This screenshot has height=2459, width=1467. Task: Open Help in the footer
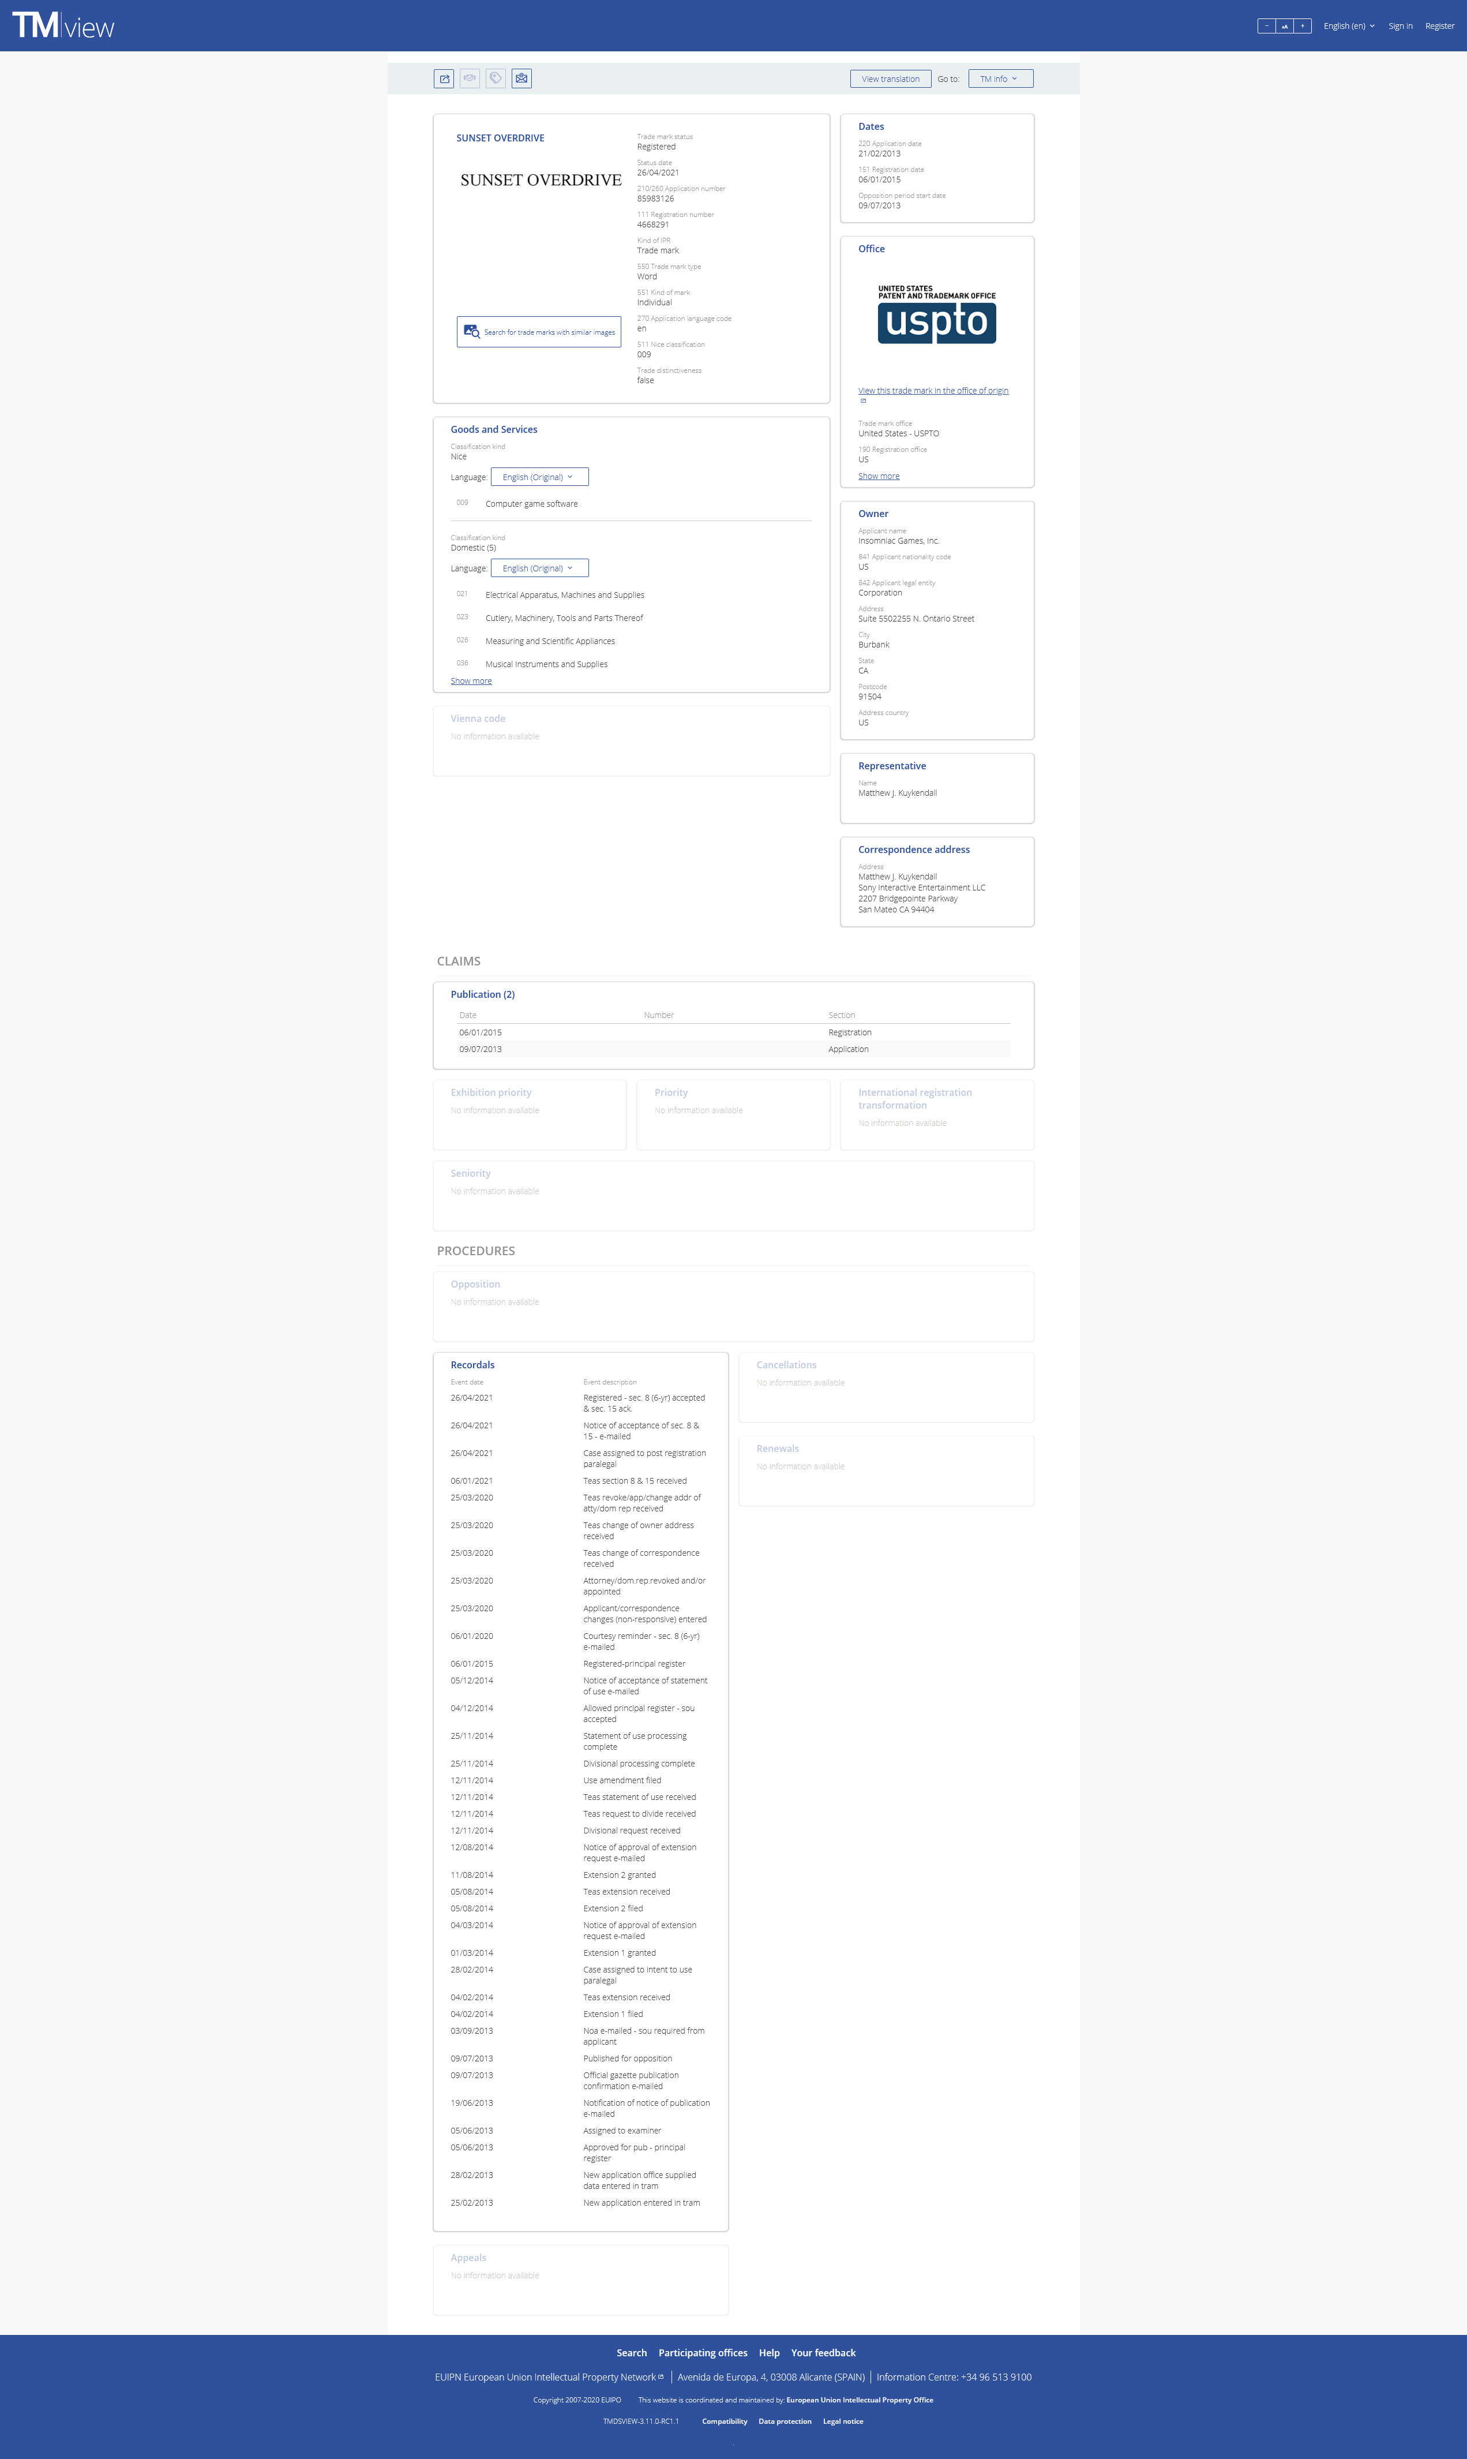(769, 2352)
